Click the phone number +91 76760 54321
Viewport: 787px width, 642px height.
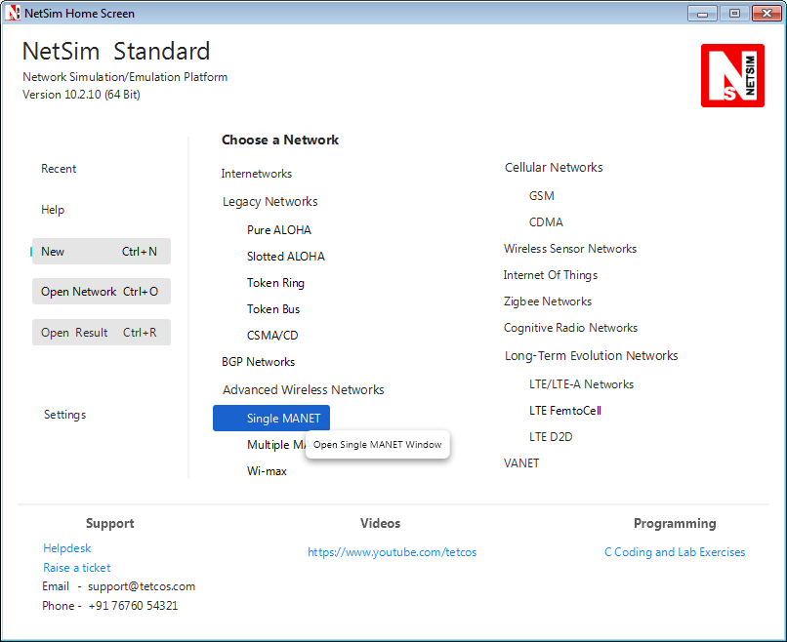(133, 606)
